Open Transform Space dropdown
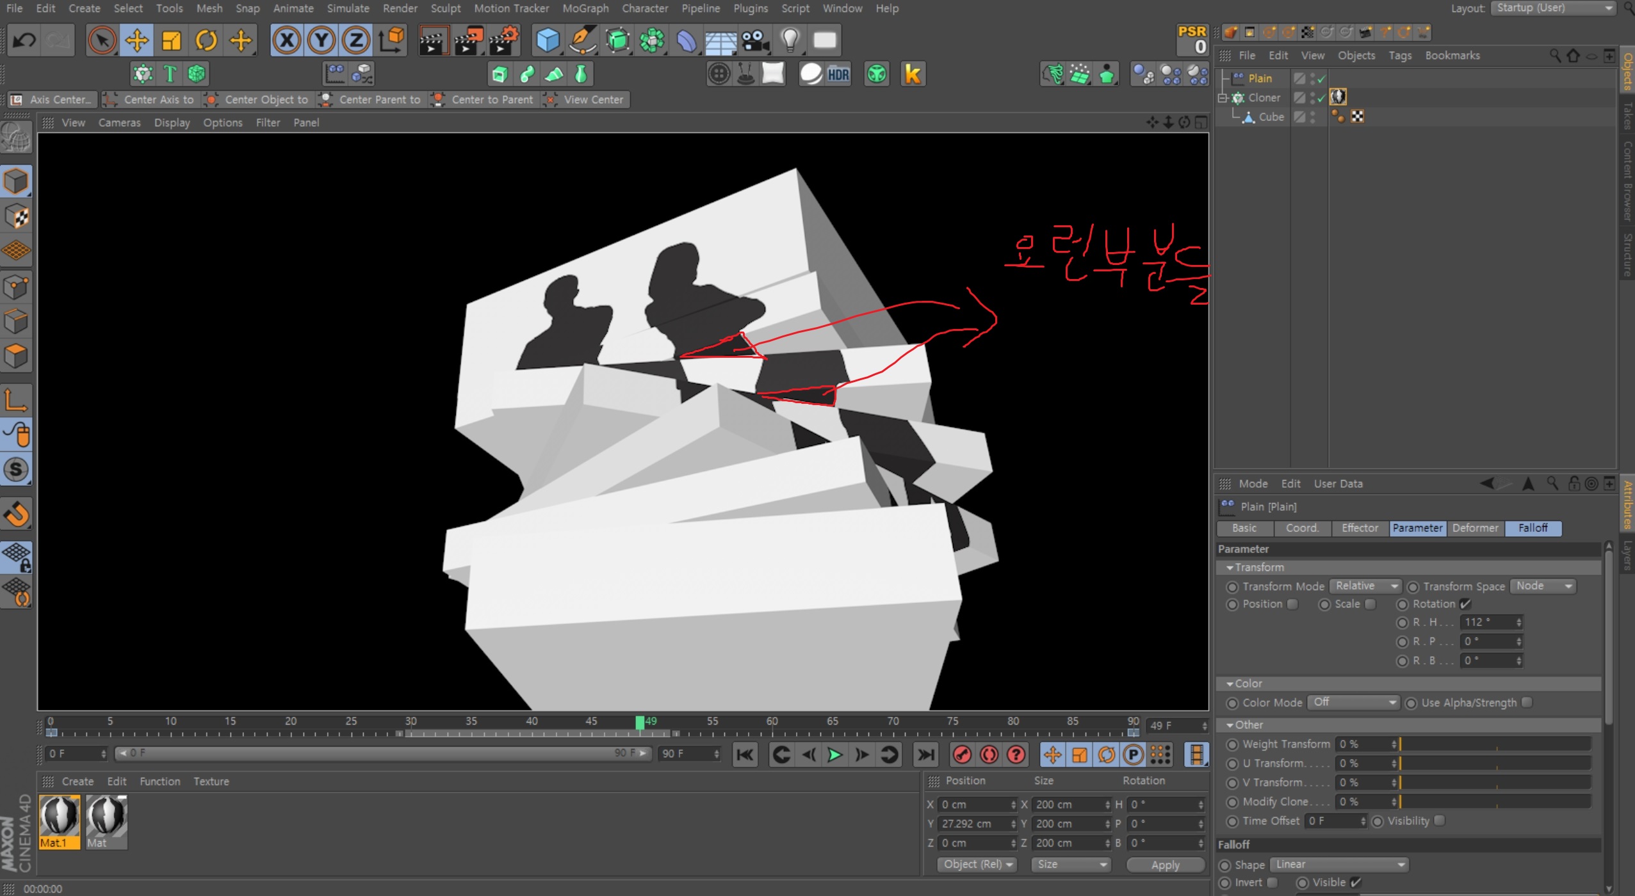This screenshot has width=1635, height=896. coord(1543,586)
